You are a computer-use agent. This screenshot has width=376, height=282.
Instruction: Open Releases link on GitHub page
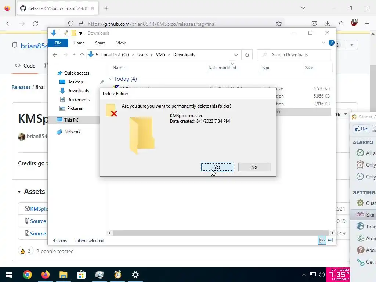tap(21, 87)
